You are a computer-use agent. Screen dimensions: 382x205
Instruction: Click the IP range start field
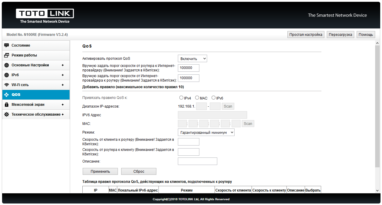[201, 106]
